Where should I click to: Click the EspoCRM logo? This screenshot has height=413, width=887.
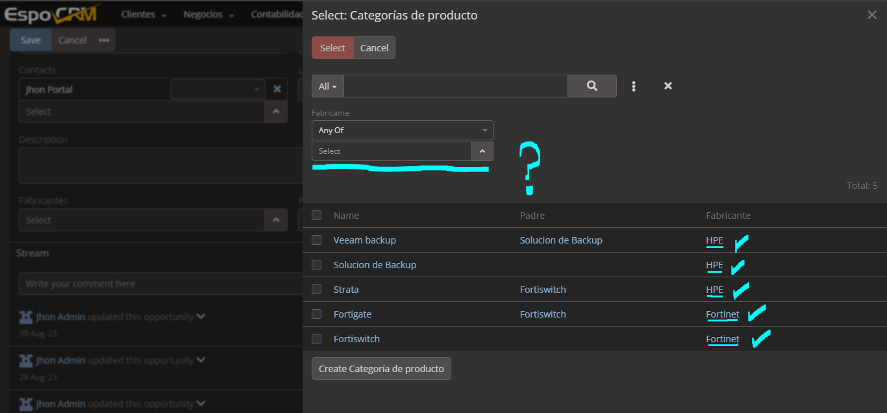[x=51, y=14]
